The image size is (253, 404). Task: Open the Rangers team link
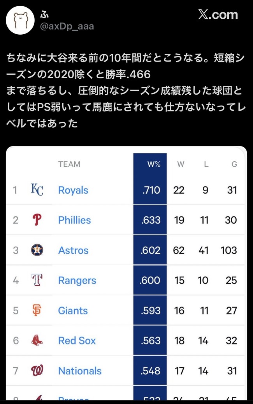coord(77,280)
